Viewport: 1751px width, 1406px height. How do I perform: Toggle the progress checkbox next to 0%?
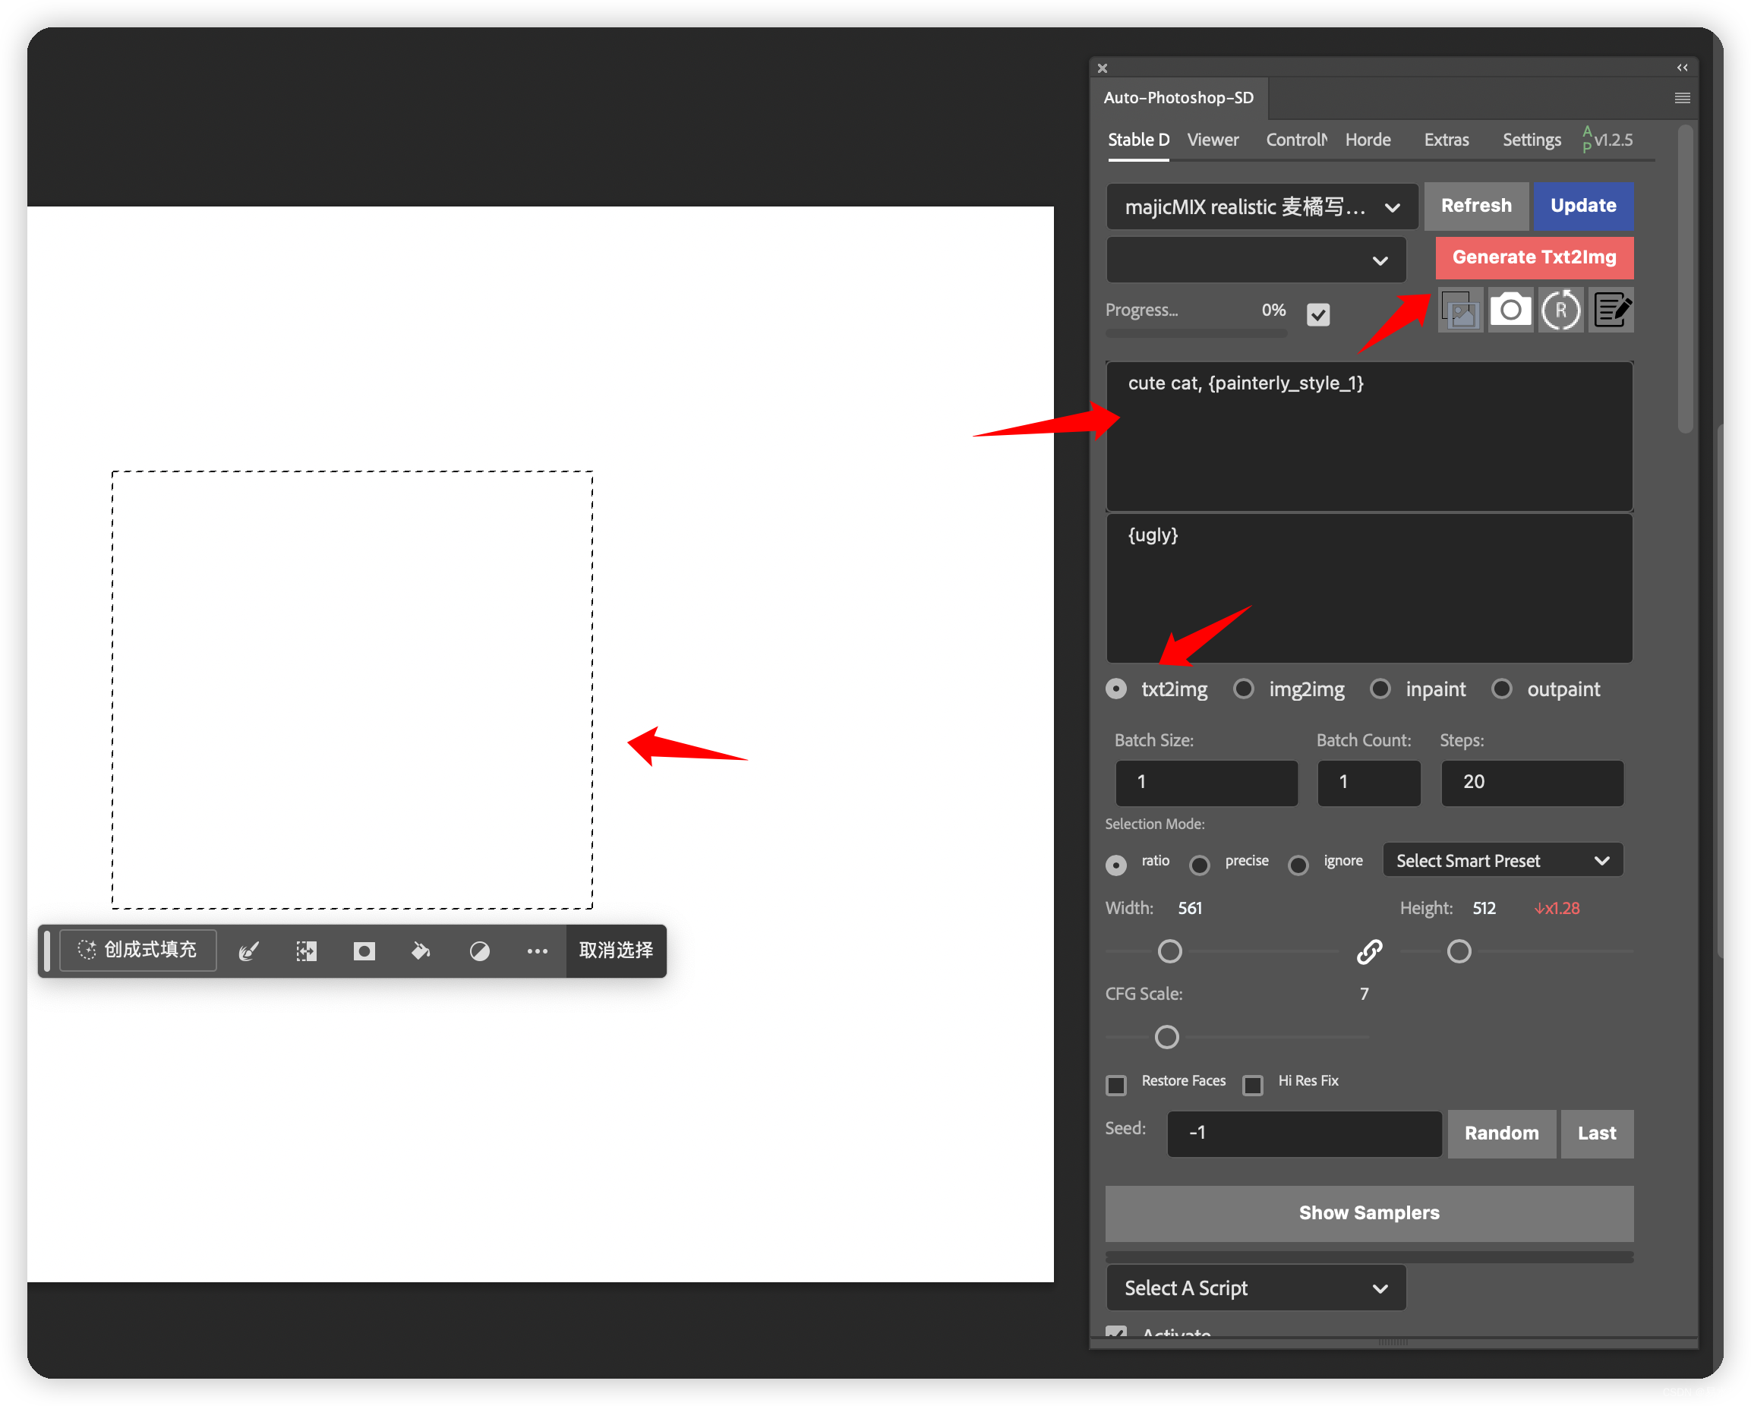click(1317, 314)
